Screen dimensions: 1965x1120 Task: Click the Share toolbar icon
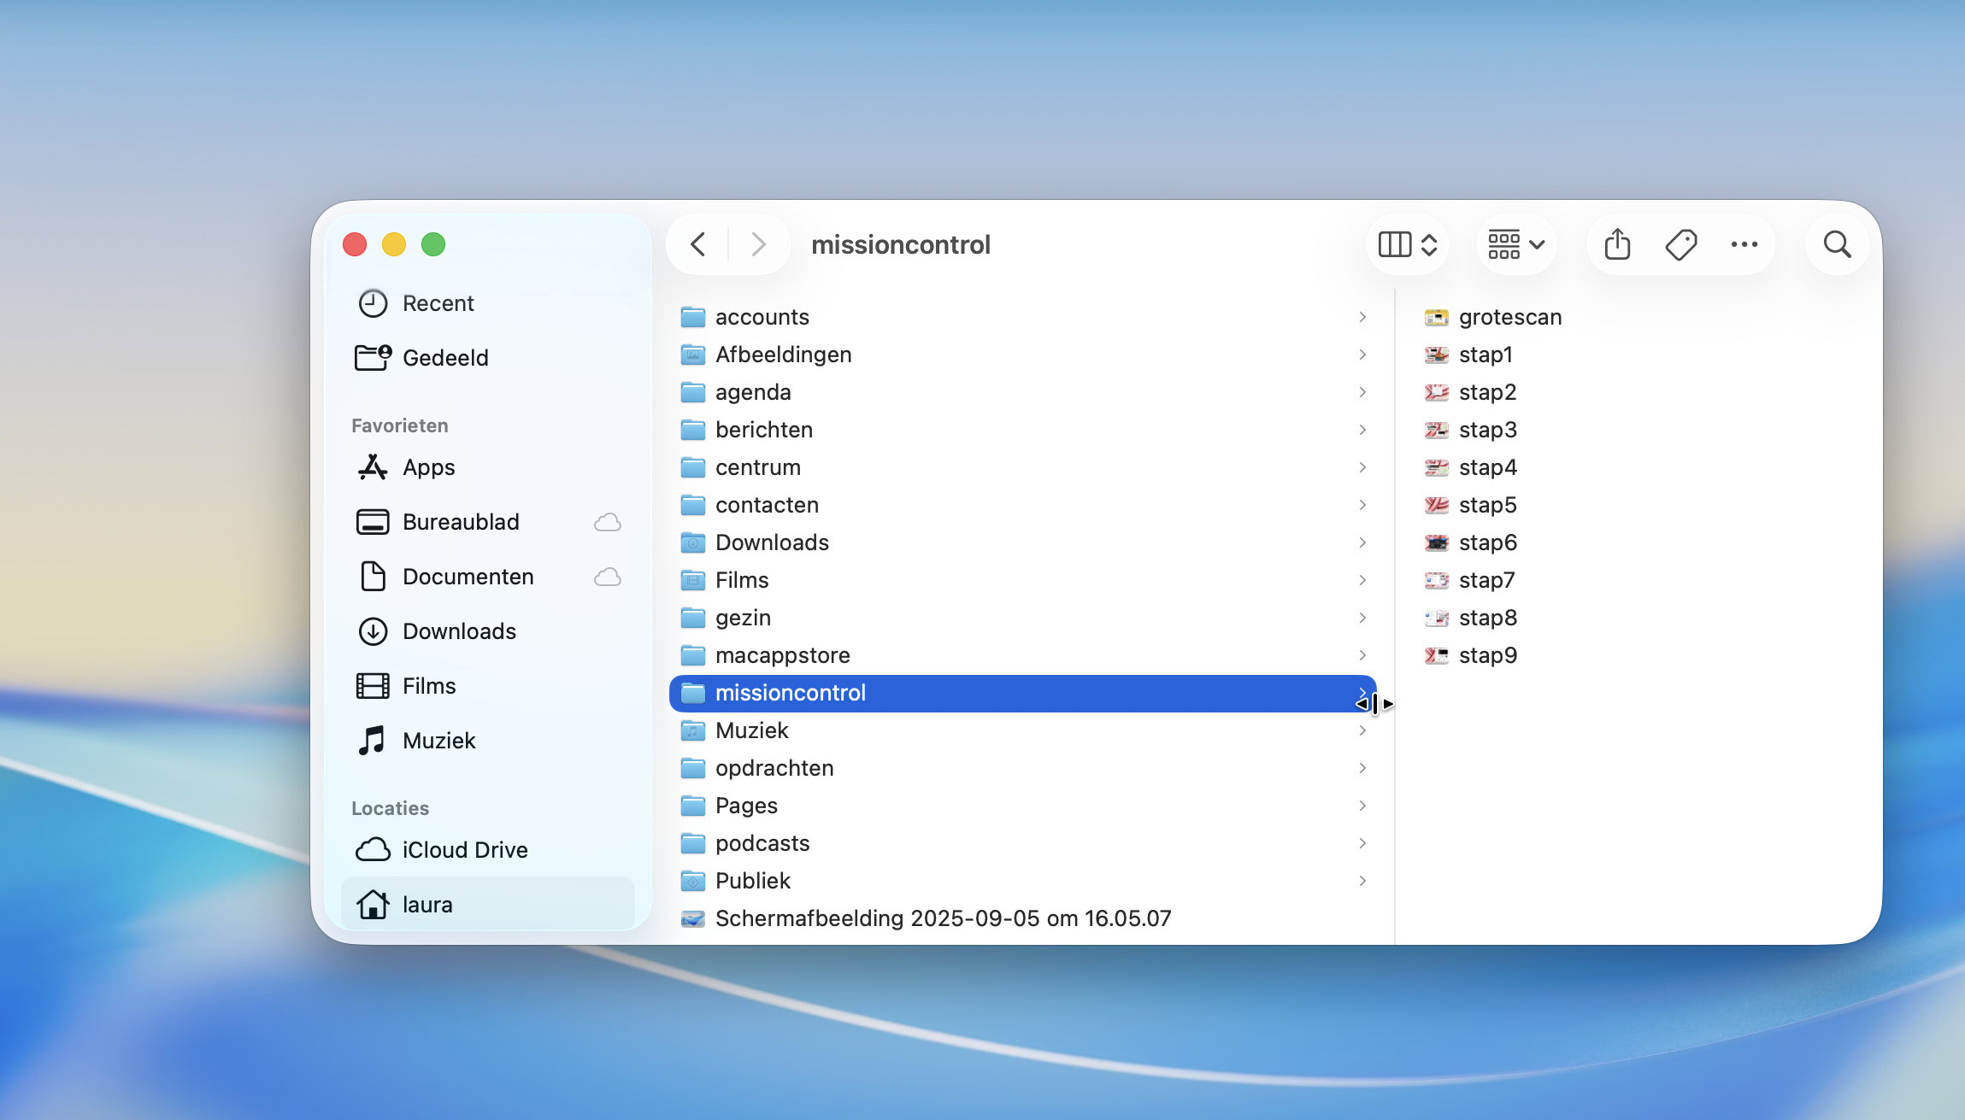click(x=1616, y=245)
